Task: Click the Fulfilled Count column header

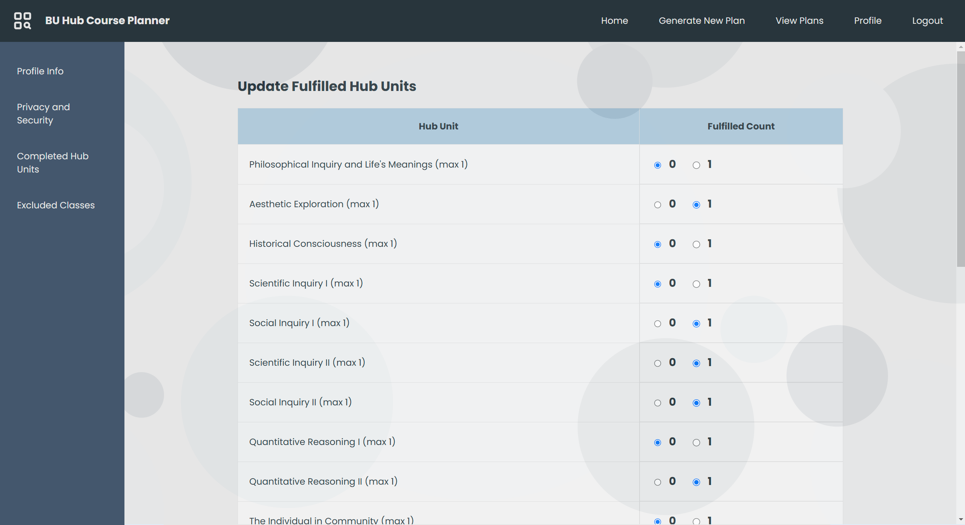Action: point(741,126)
